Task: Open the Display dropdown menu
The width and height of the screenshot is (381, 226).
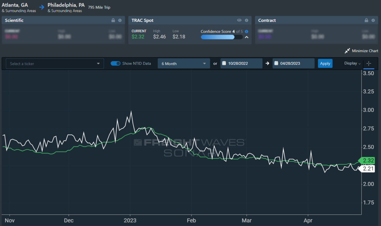Action: click(x=352, y=63)
